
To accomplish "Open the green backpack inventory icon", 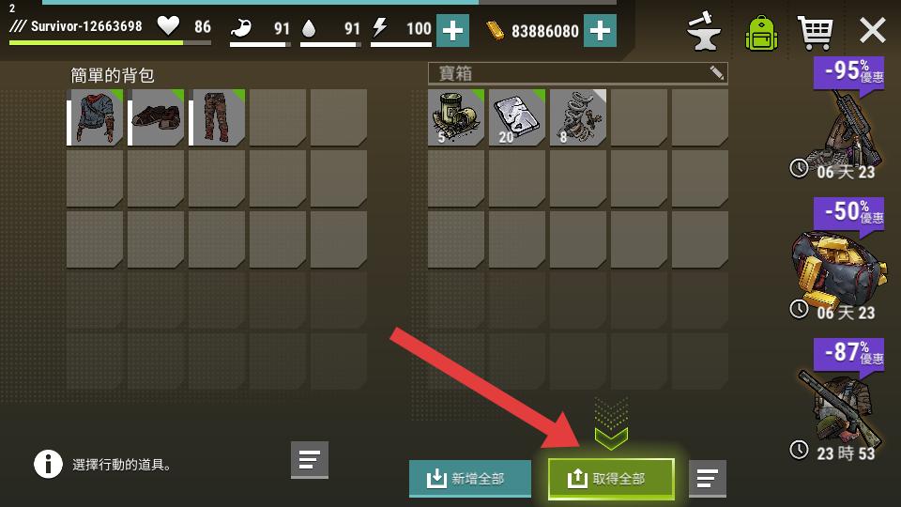I will 761,32.
